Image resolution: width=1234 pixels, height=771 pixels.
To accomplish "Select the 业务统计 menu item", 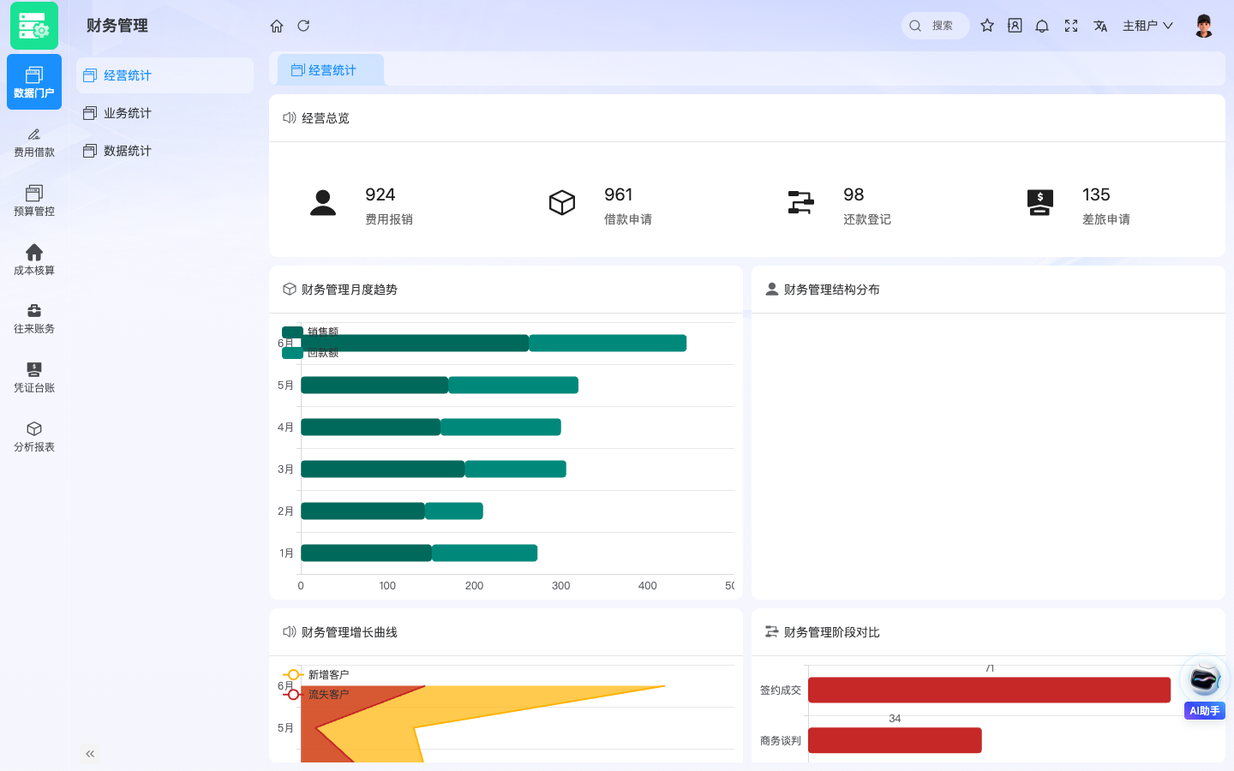I will click(x=165, y=113).
